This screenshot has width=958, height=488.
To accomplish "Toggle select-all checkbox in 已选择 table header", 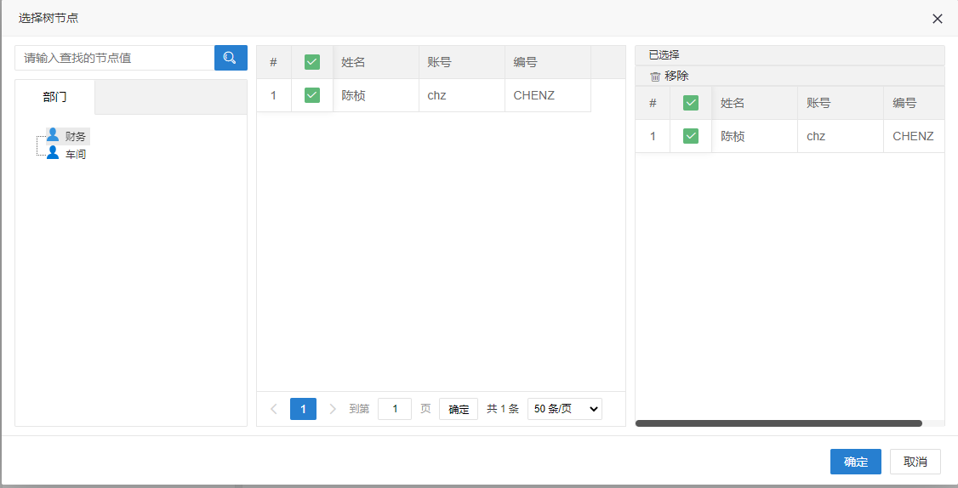I will coord(691,103).
